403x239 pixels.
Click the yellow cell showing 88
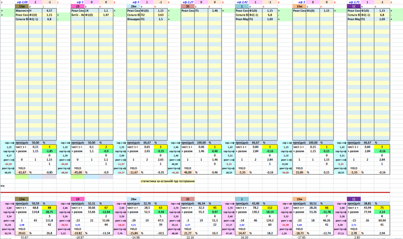49,208
